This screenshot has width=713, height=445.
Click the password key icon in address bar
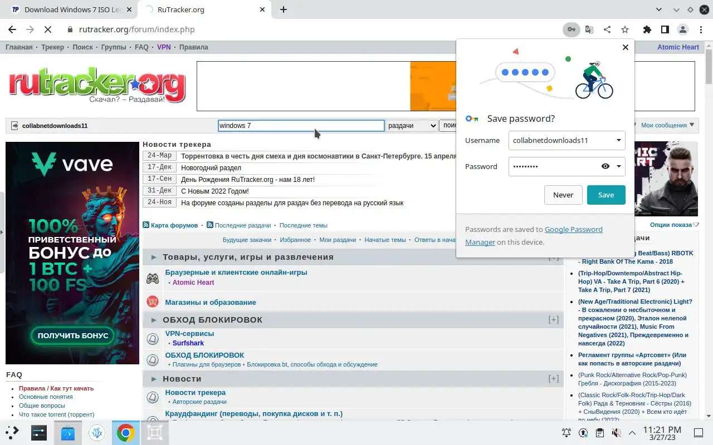coord(571,29)
